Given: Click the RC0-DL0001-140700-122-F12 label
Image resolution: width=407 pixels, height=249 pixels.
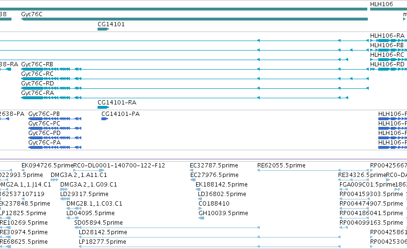Looking at the screenshot, I should 119,166.
